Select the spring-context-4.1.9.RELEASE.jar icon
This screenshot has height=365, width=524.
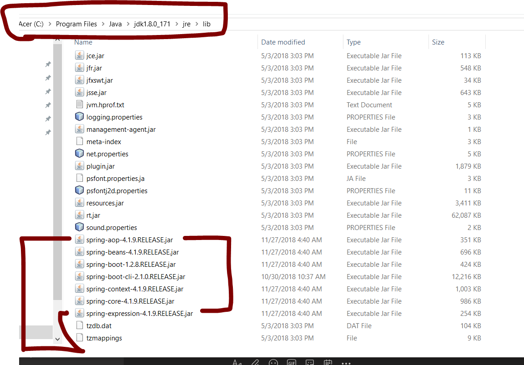[x=79, y=289]
